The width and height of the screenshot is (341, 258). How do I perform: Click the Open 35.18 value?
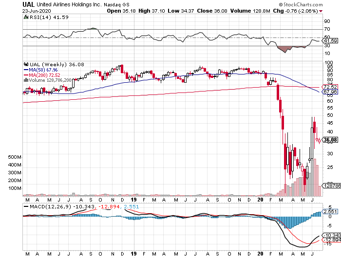click(121, 11)
